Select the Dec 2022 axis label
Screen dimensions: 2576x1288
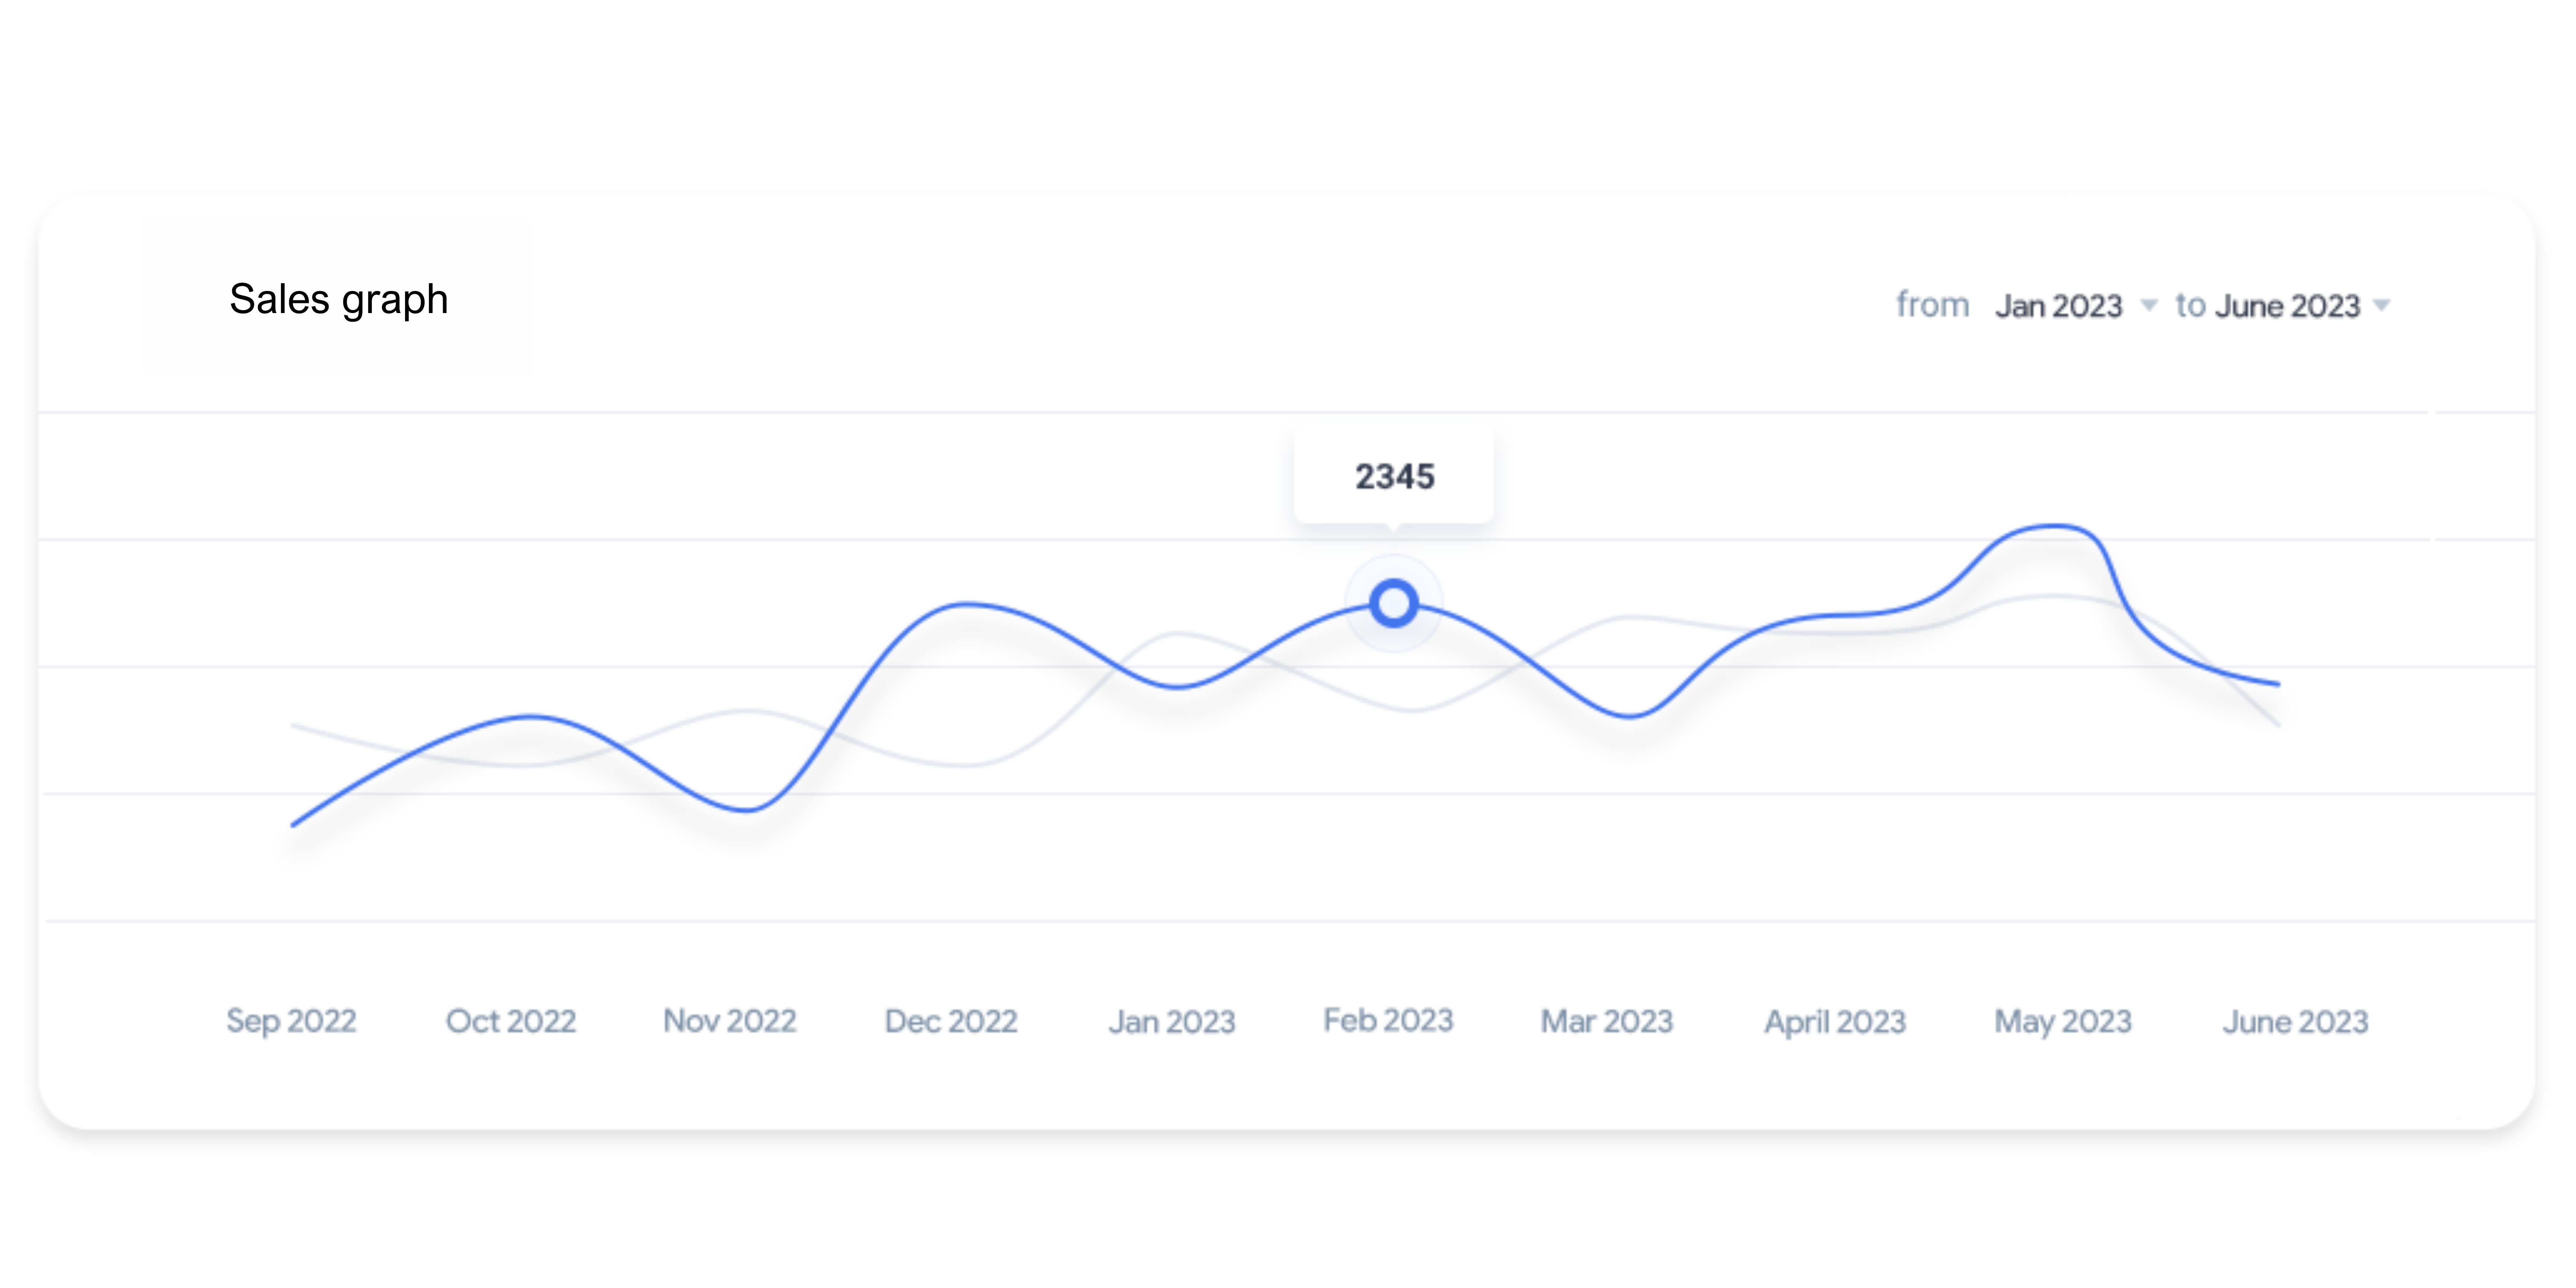(x=951, y=1021)
